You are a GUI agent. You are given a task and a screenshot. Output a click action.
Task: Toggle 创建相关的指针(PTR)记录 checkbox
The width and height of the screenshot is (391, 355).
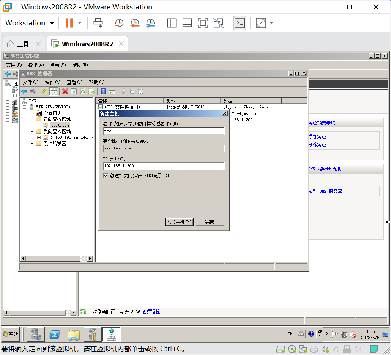point(106,176)
